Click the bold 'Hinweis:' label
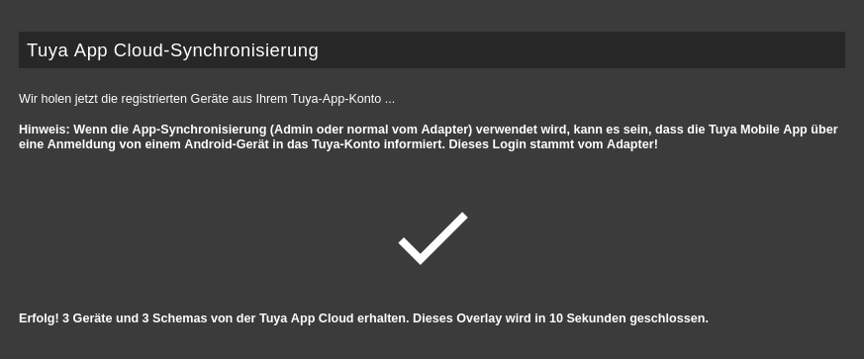The image size is (864, 359). (45, 130)
